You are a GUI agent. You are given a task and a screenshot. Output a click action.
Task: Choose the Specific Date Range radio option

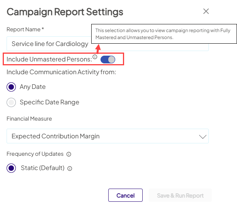point(12,102)
